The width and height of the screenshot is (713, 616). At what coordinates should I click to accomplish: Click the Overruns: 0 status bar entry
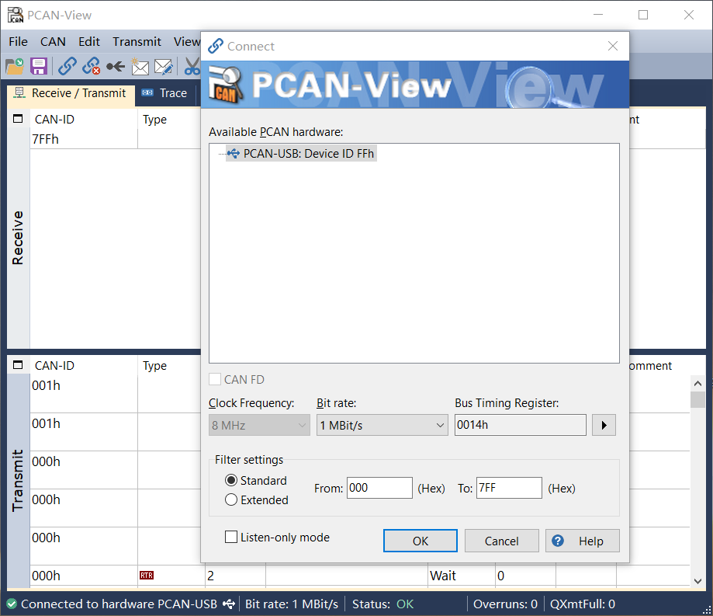(x=505, y=604)
